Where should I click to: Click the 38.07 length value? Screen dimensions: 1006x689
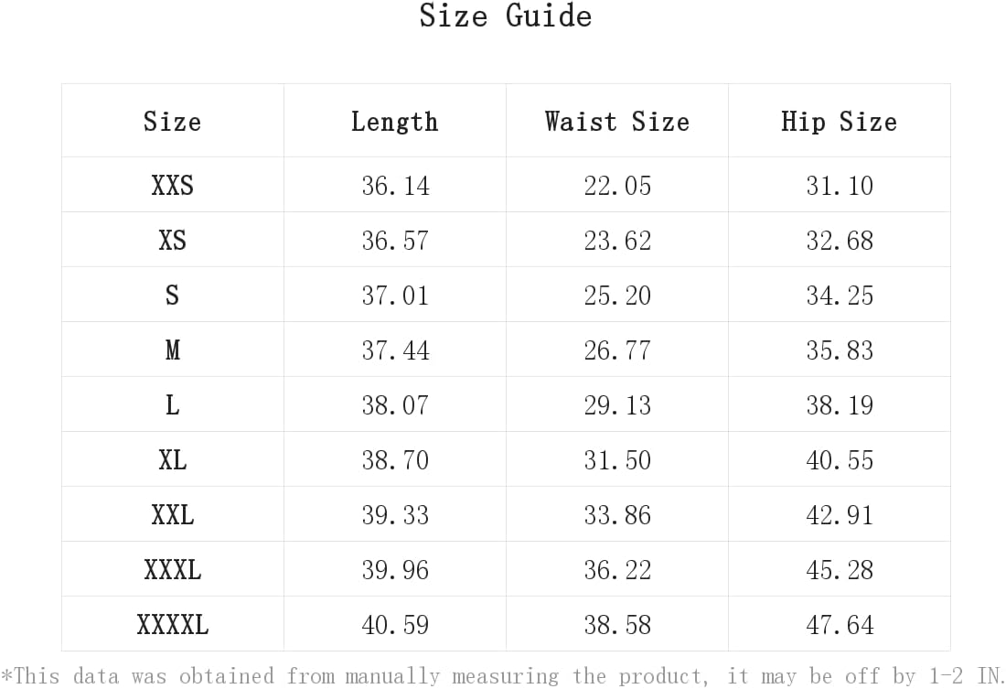[x=395, y=405]
